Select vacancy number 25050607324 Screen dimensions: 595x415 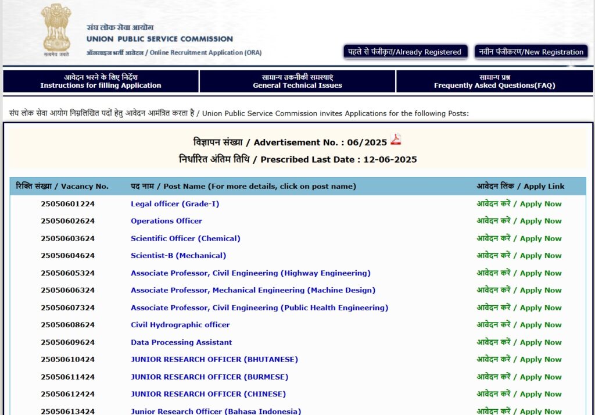click(67, 307)
